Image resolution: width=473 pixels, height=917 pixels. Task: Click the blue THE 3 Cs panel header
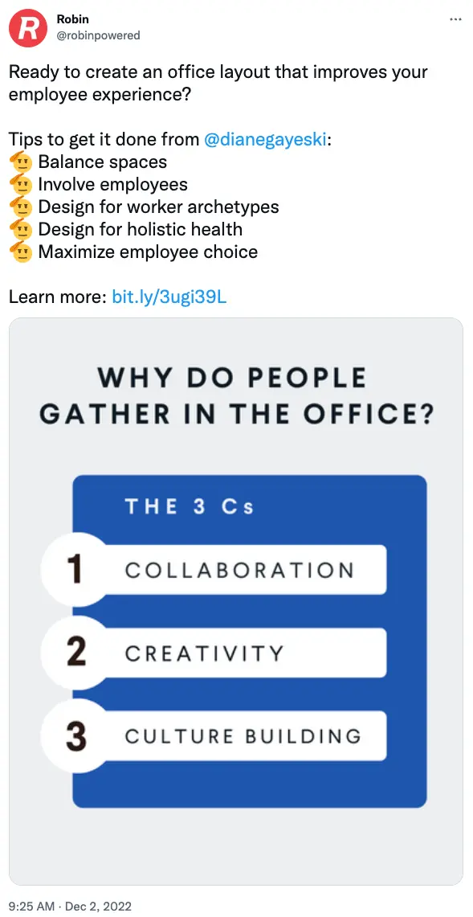pyautogui.click(x=190, y=506)
